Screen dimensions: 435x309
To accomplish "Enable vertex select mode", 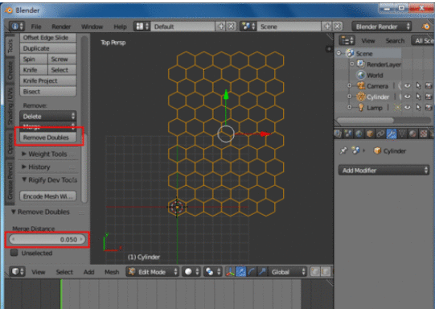I will tap(315, 271).
